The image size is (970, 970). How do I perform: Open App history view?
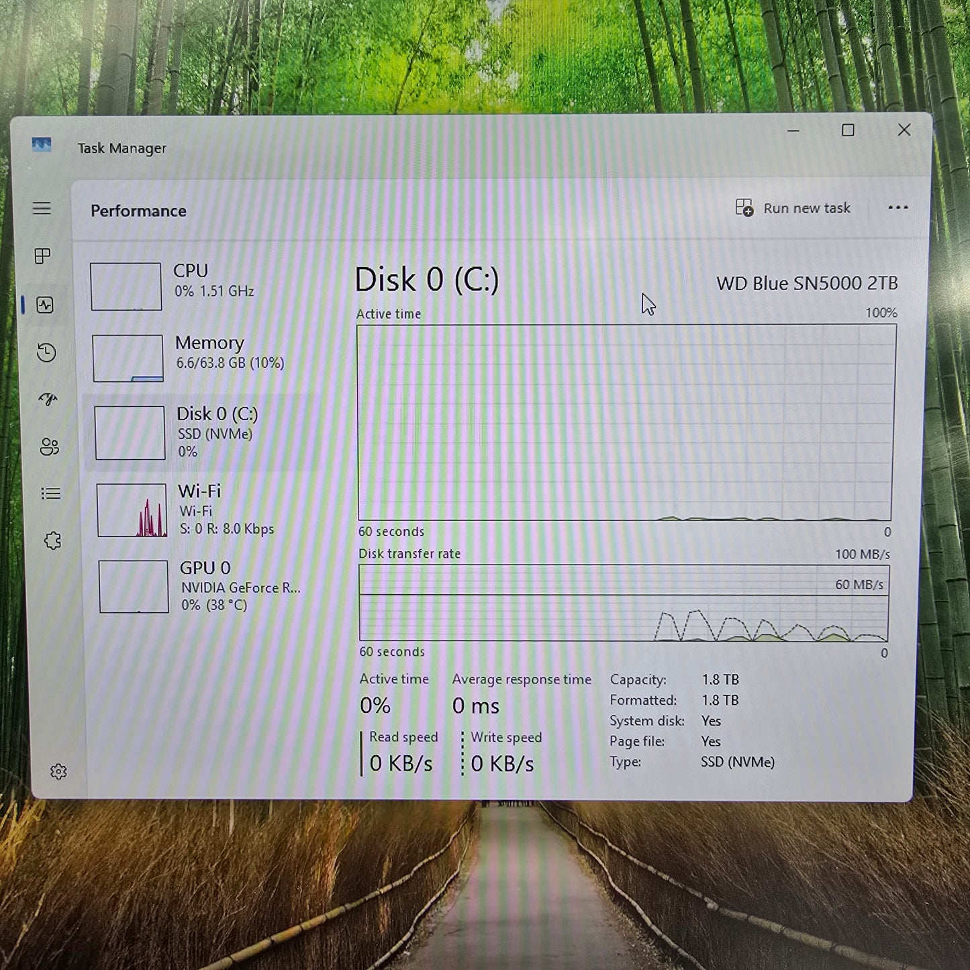[x=46, y=352]
